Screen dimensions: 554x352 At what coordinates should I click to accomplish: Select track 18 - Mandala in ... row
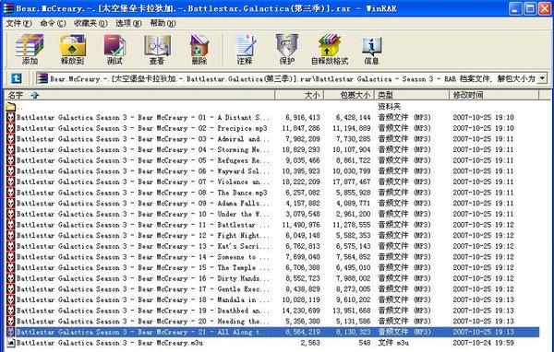click(x=272, y=299)
